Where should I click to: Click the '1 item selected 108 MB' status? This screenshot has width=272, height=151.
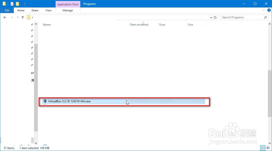[x=34, y=148]
